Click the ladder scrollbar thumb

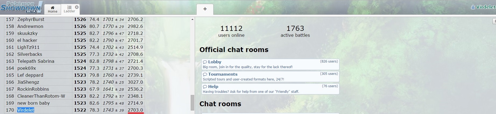[192, 102]
